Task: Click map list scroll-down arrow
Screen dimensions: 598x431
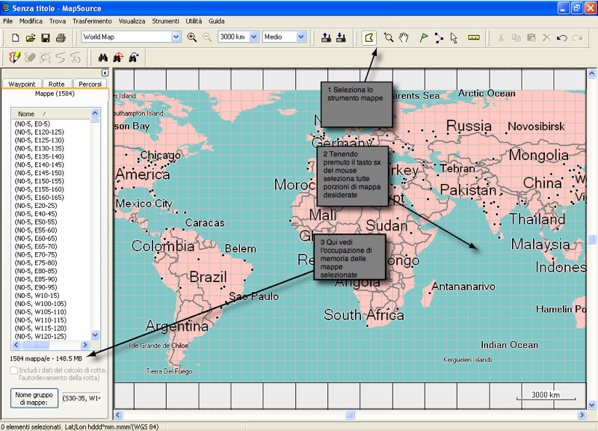Action: 95,334
